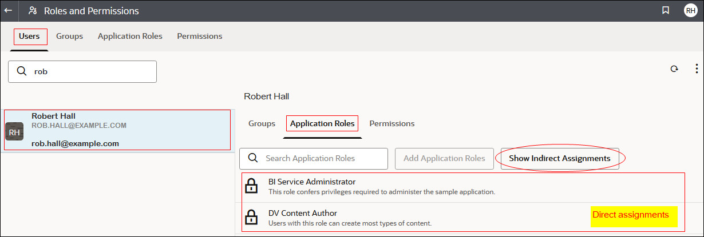Click the Add Application Roles button

[444, 158]
